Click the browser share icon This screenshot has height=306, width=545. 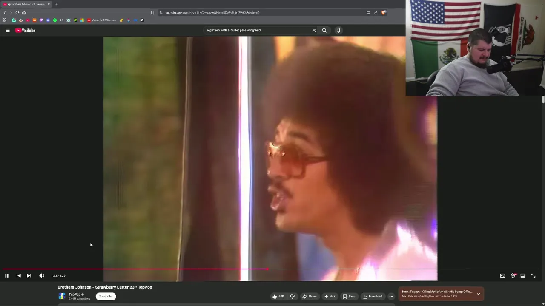(x=376, y=13)
